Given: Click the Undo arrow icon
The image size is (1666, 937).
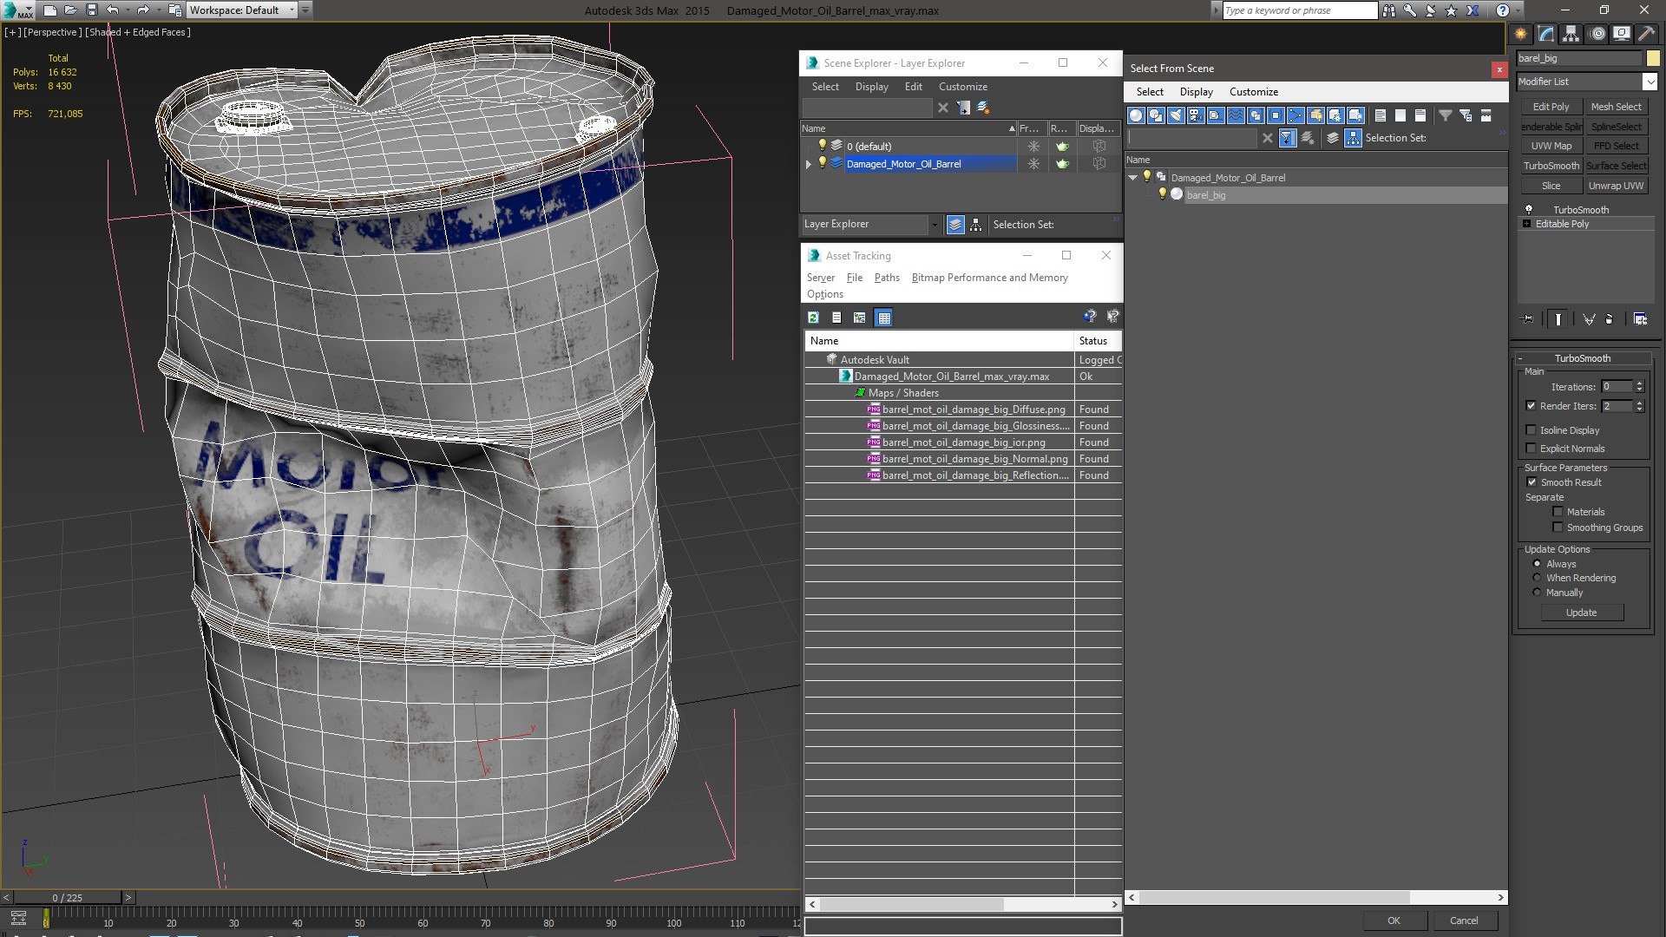Looking at the screenshot, I should click(x=113, y=10).
